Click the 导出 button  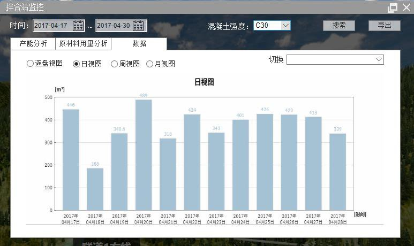pyautogui.click(x=385, y=26)
